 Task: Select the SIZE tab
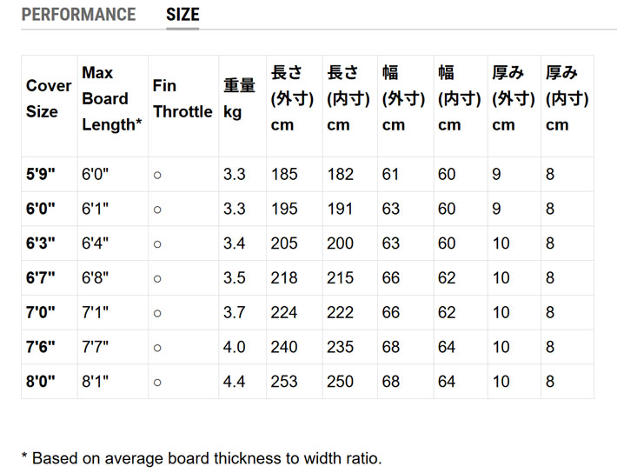182,15
